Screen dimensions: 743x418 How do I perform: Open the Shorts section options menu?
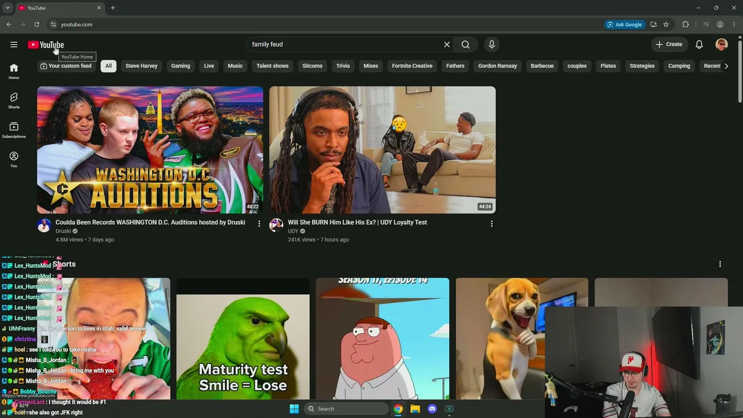720,264
